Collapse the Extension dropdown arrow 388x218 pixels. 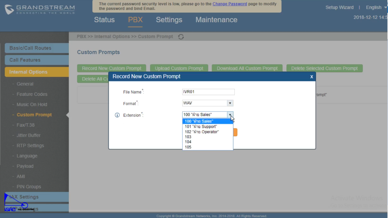pos(230,115)
